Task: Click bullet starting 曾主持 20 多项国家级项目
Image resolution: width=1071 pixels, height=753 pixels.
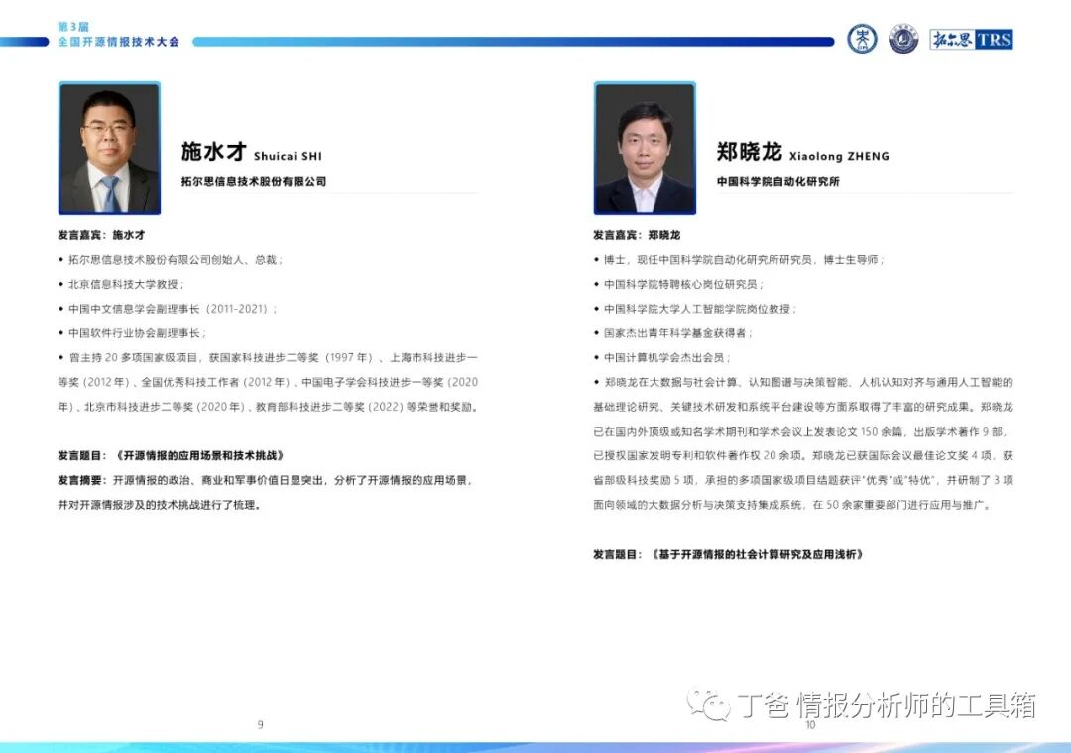Action: (268, 382)
